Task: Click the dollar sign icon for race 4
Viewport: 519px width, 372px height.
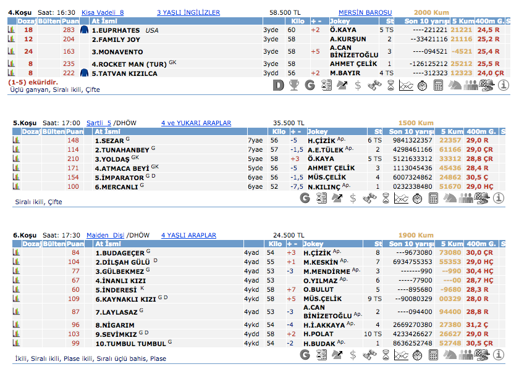Action: (x=357, y=86)
